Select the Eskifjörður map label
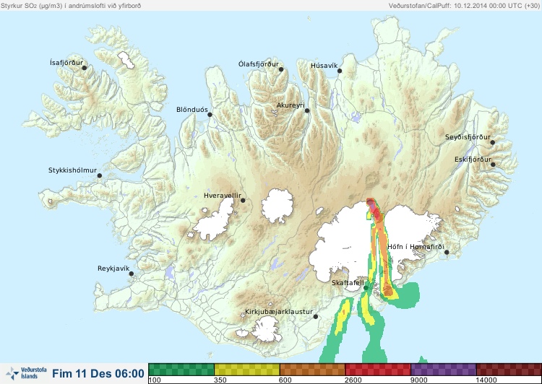The image size is (542, 384). click(x=473, y=160)
